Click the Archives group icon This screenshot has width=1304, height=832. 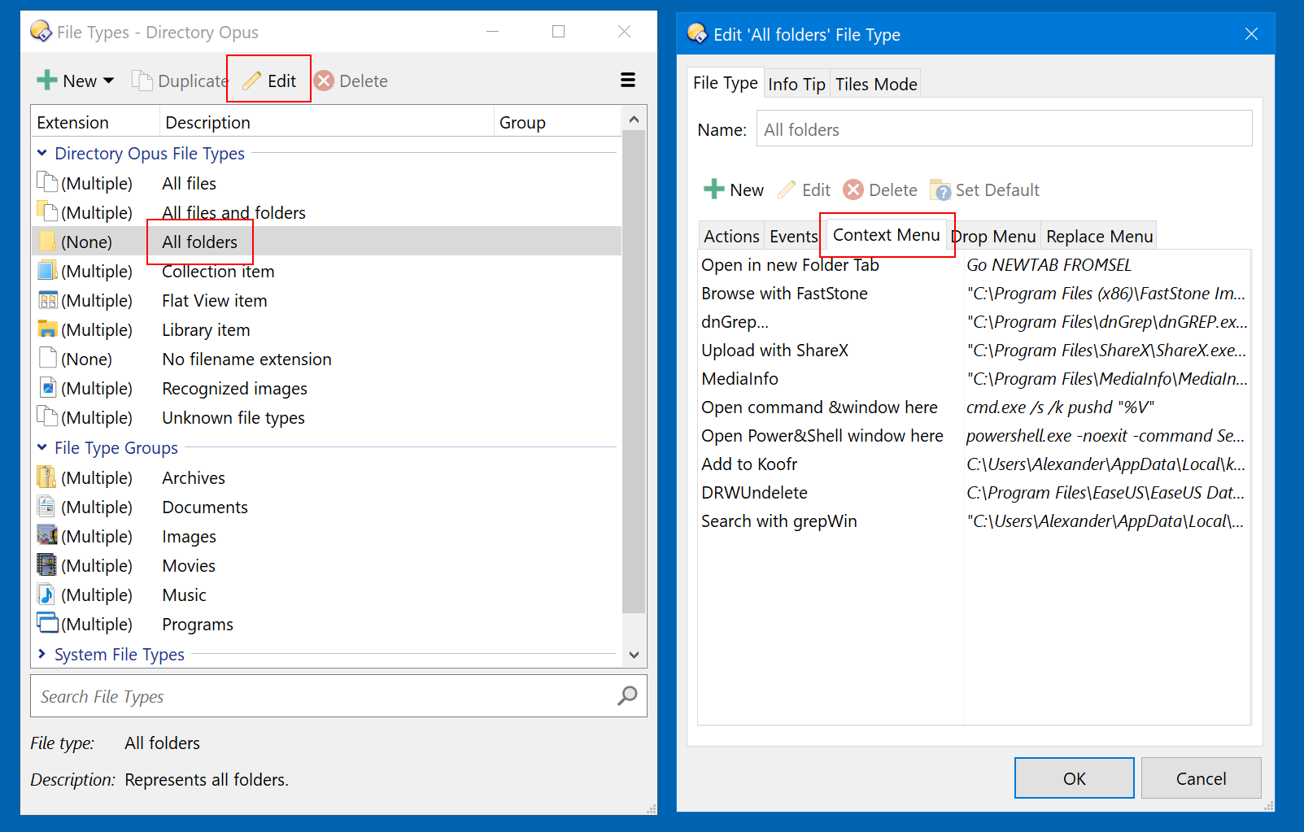(x=47, y=477)
